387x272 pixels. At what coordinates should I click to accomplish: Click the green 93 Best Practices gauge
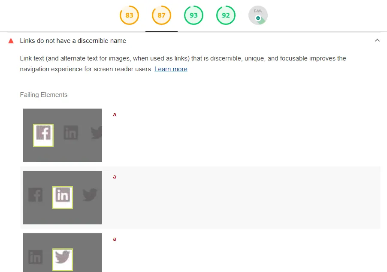[193, 15]
